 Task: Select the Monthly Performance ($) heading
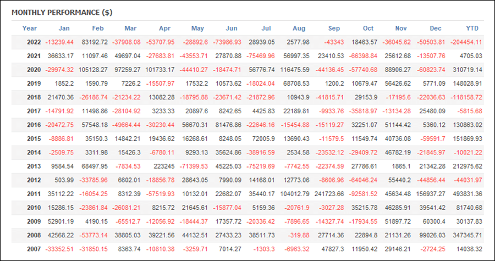(x=62, y=13)
